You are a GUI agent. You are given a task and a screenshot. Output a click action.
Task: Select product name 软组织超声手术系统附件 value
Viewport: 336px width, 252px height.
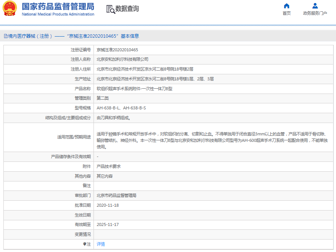(134, 89)
